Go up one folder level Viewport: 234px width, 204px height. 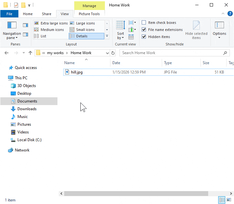click(x=30, y=53)
